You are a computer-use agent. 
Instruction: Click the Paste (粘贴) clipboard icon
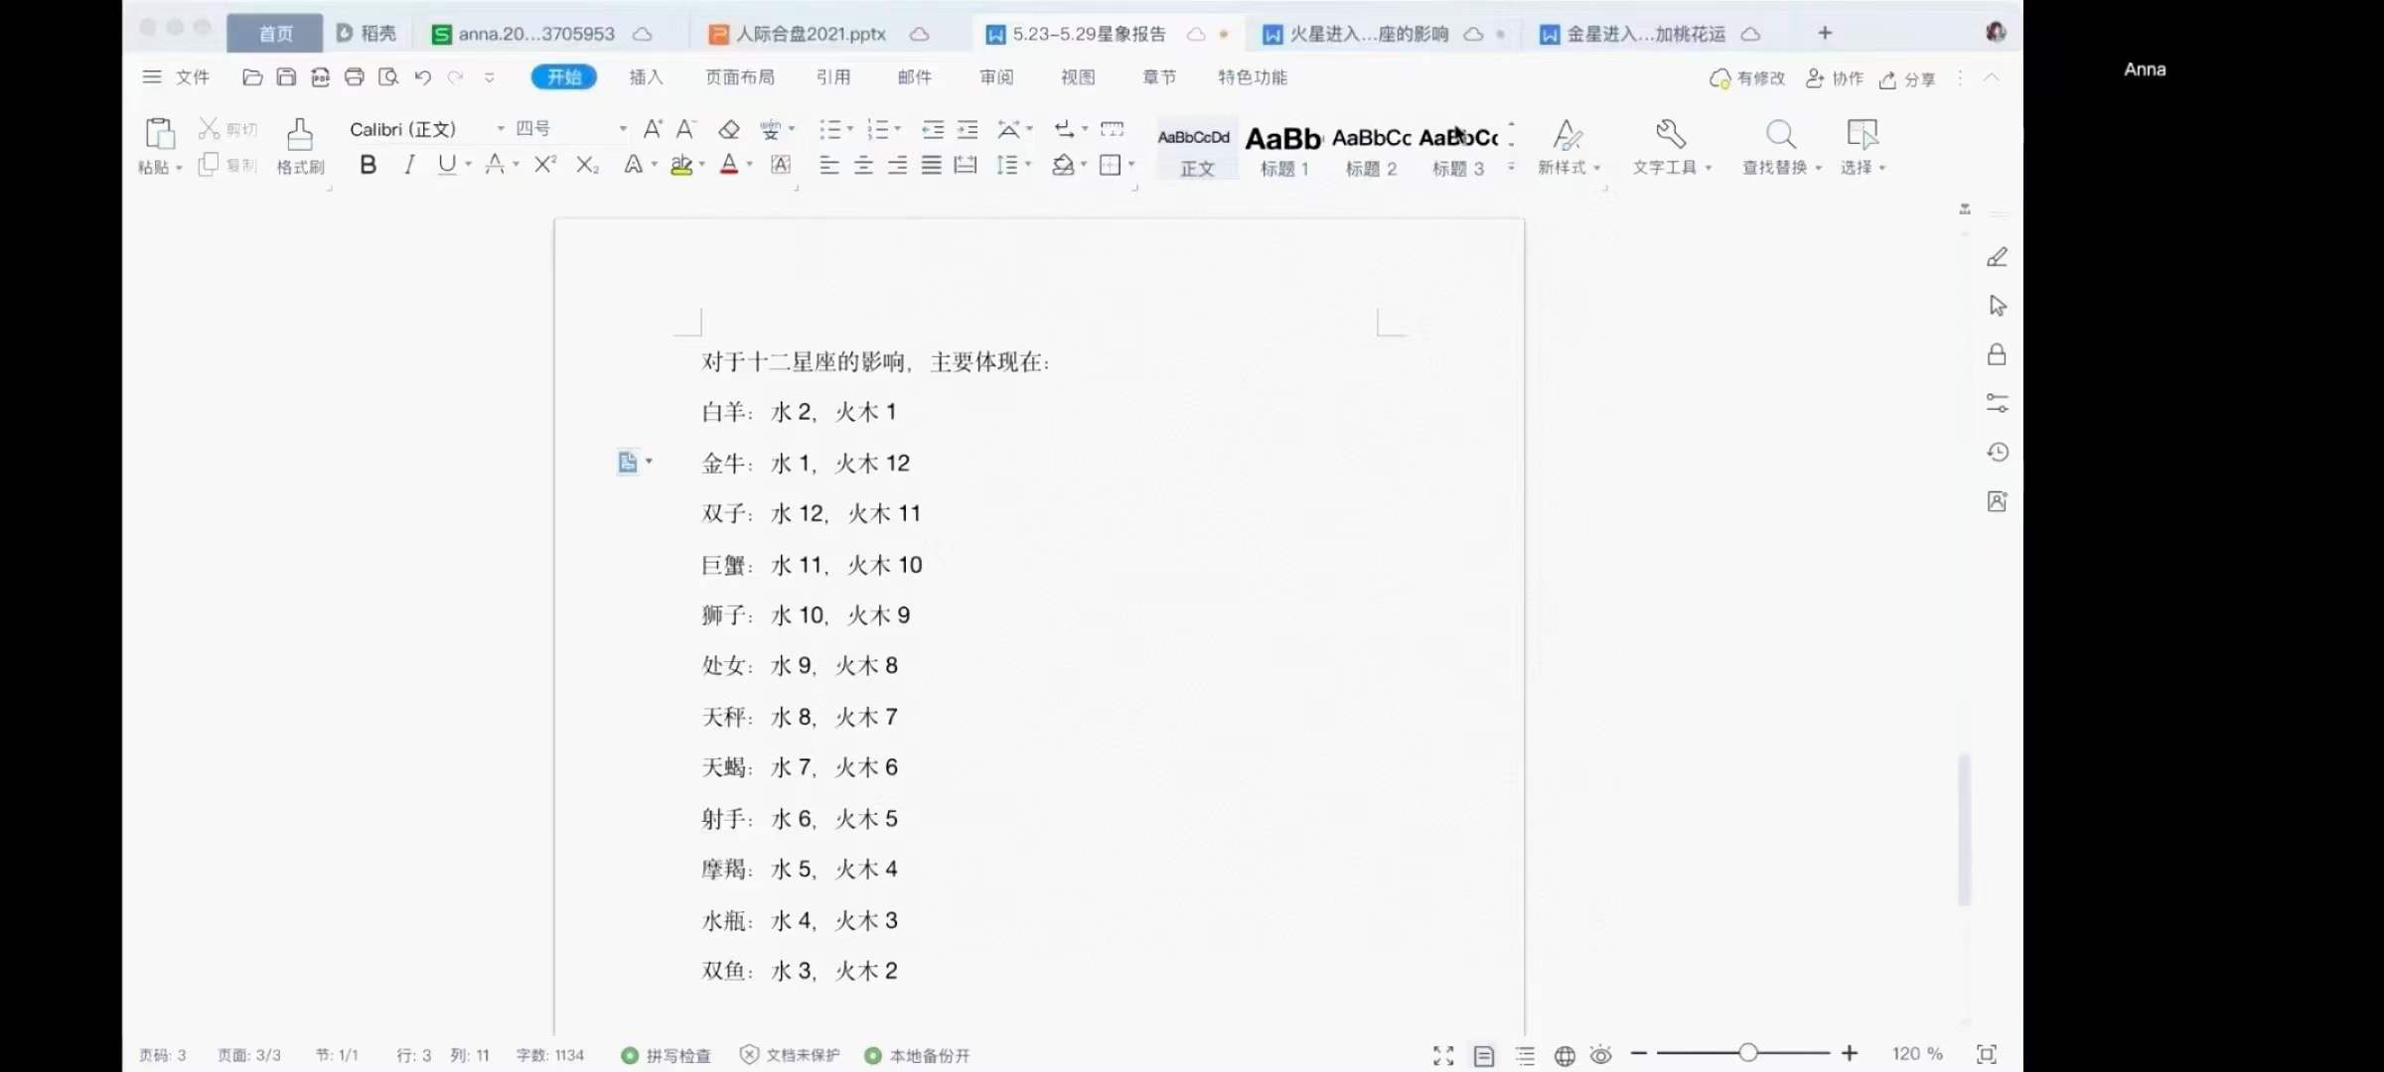pos(159,135)
